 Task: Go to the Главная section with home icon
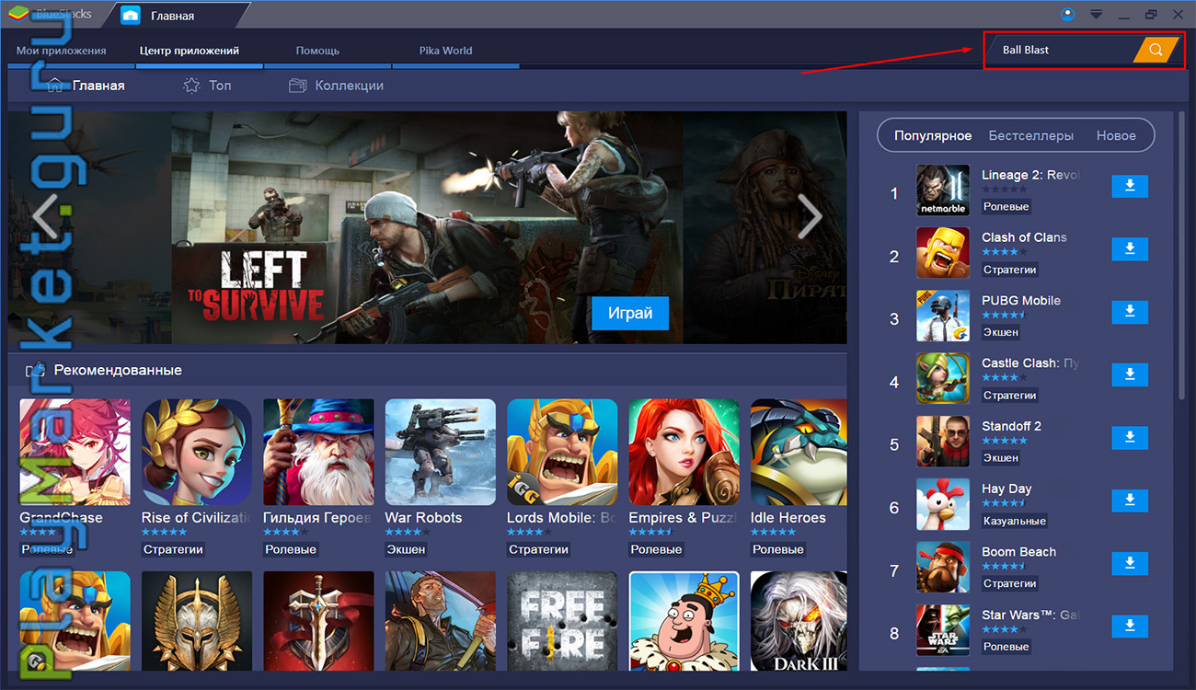tap(86, 86)
